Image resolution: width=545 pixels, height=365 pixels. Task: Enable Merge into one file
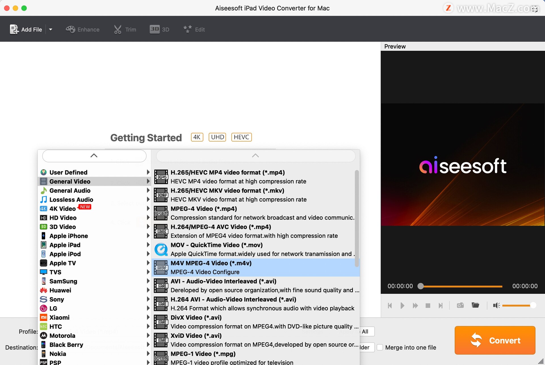coord(380,347)
